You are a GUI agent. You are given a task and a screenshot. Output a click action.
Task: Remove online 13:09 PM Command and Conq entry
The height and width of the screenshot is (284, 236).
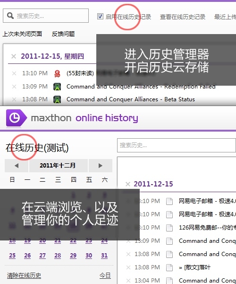coord(128,241)
